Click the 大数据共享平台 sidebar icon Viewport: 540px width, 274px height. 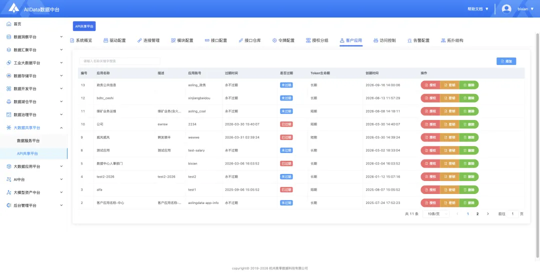9,127
